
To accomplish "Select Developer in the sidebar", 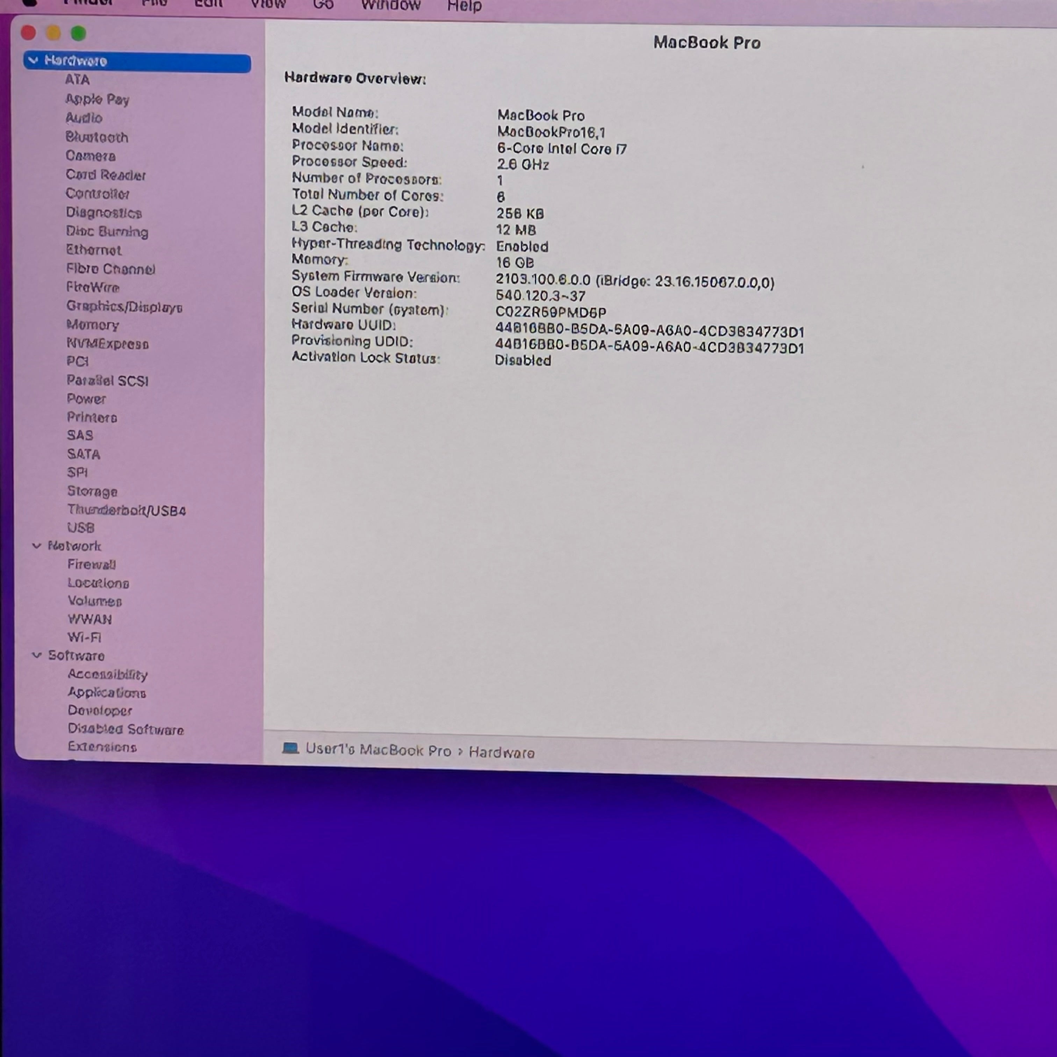I will click(100, 711).
